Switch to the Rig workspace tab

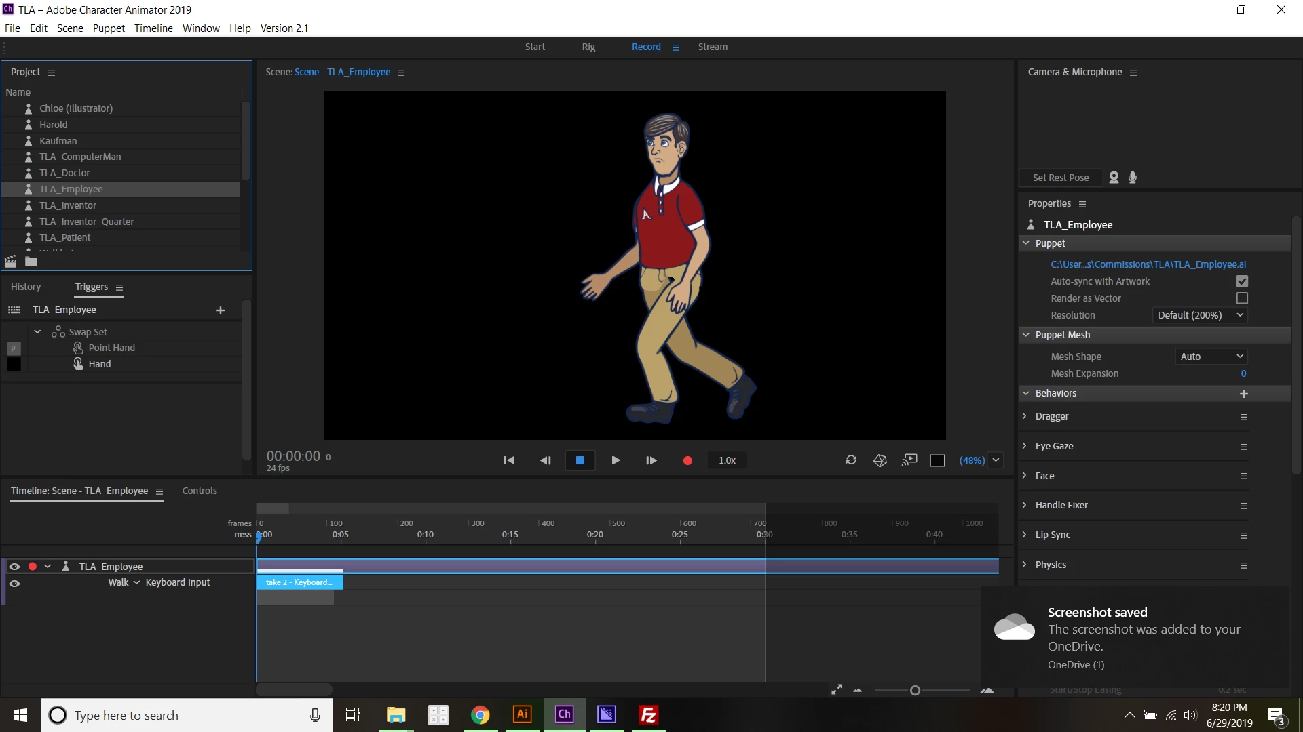point(588,47)
